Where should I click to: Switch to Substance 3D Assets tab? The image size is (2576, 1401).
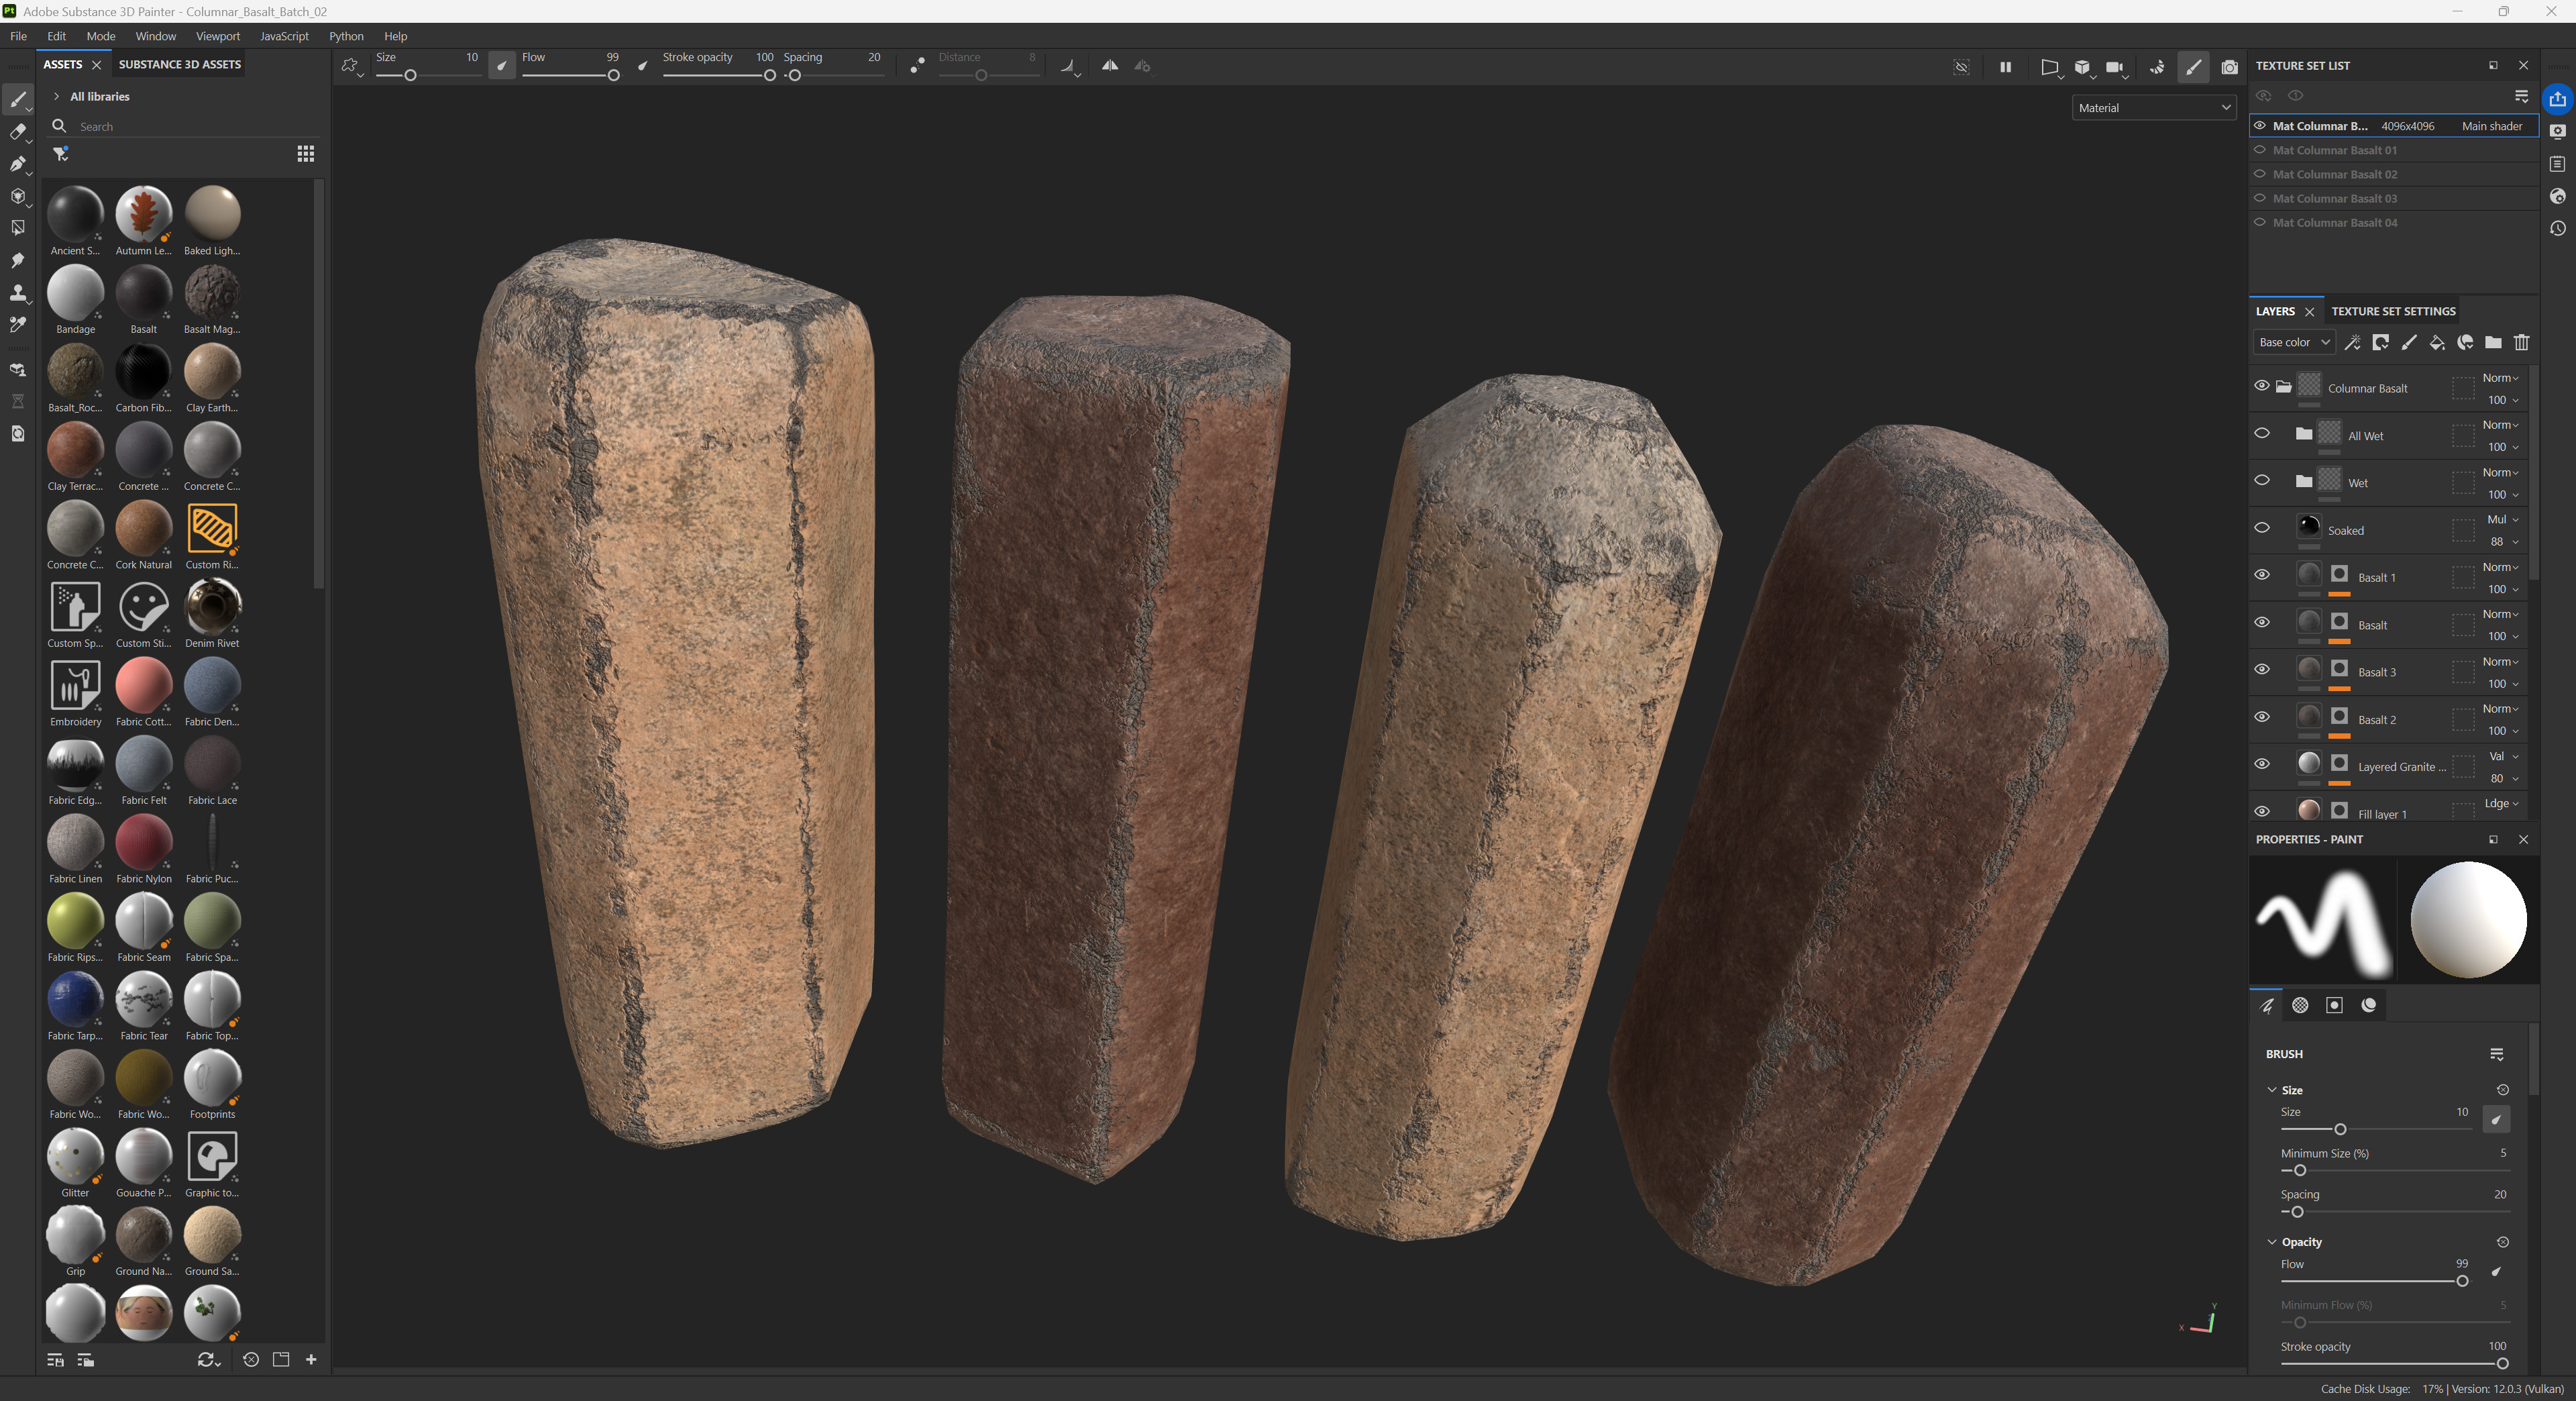click(180, 64)
